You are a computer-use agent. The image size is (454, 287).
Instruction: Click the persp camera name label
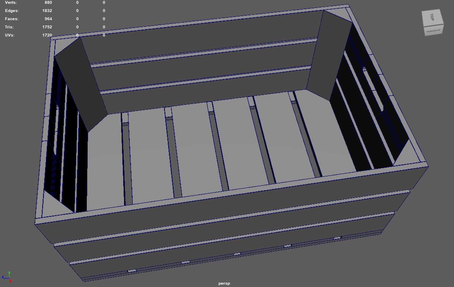coord(224,283)
